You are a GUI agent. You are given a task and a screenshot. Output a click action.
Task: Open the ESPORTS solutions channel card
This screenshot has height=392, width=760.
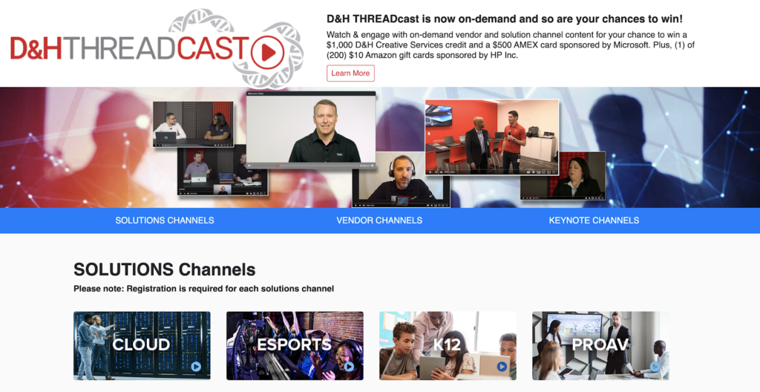click(295, 345)
